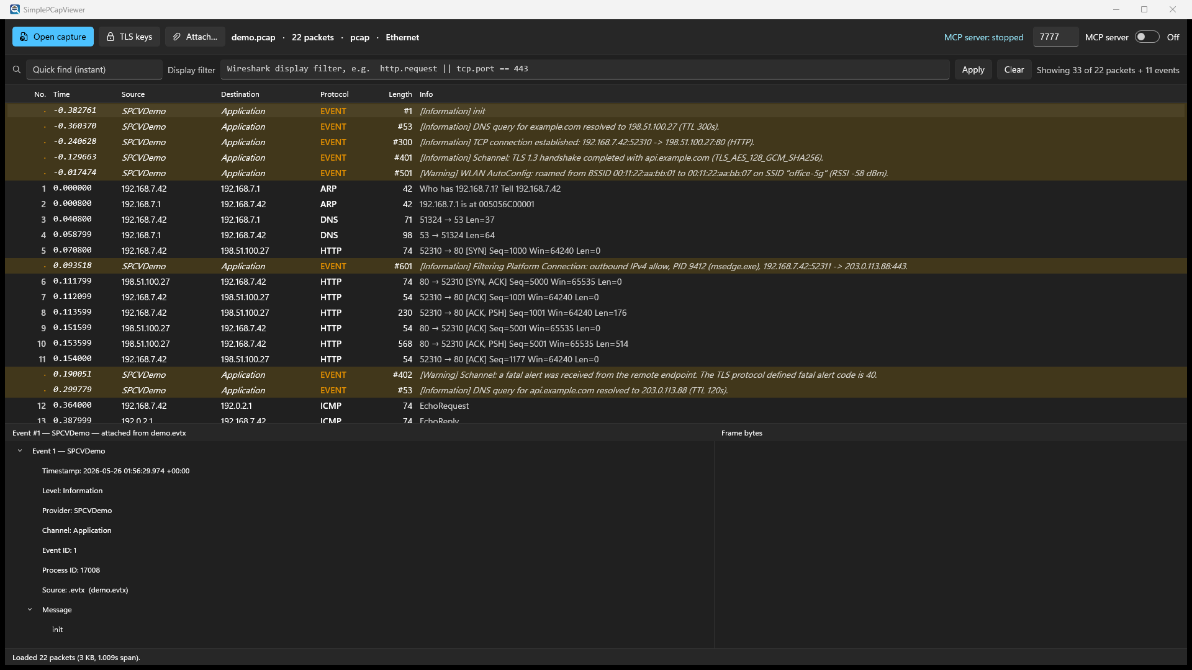Collapse the Event 1 — SPCVDemo node
The width and height of the screenshot is (1192, 670).
click(x=20, y=451)
